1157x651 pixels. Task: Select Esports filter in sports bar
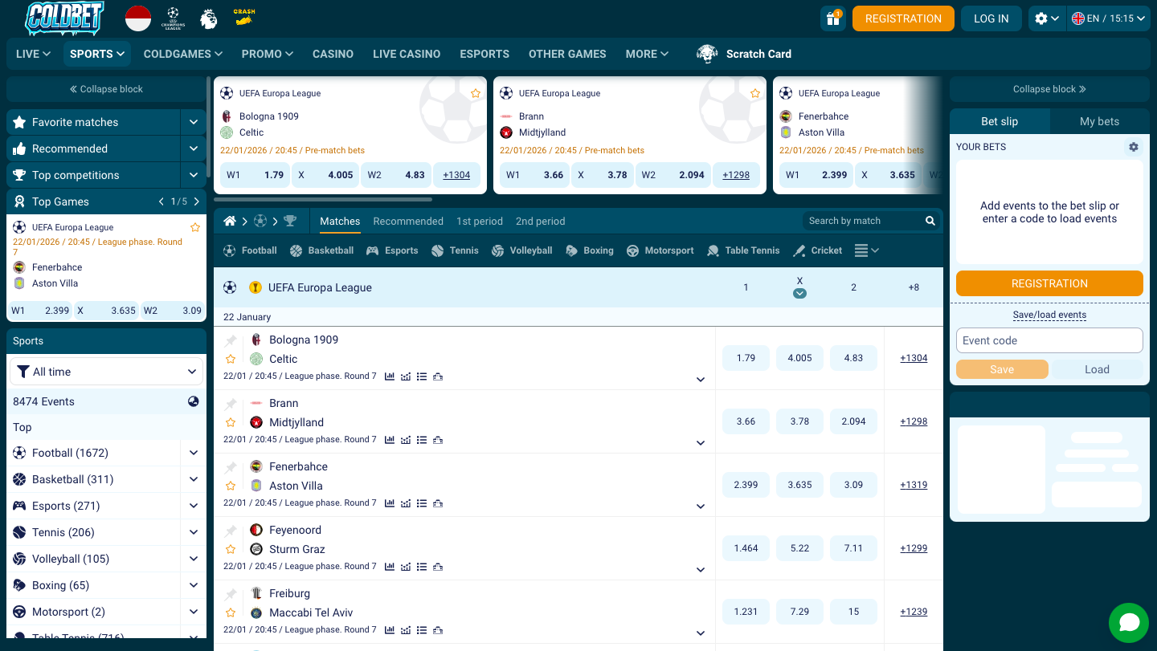(x=392, y=250)
